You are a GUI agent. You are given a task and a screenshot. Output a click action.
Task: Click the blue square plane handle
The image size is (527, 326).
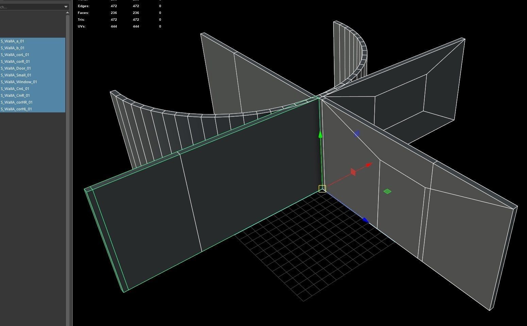click(x=357, y=134)
